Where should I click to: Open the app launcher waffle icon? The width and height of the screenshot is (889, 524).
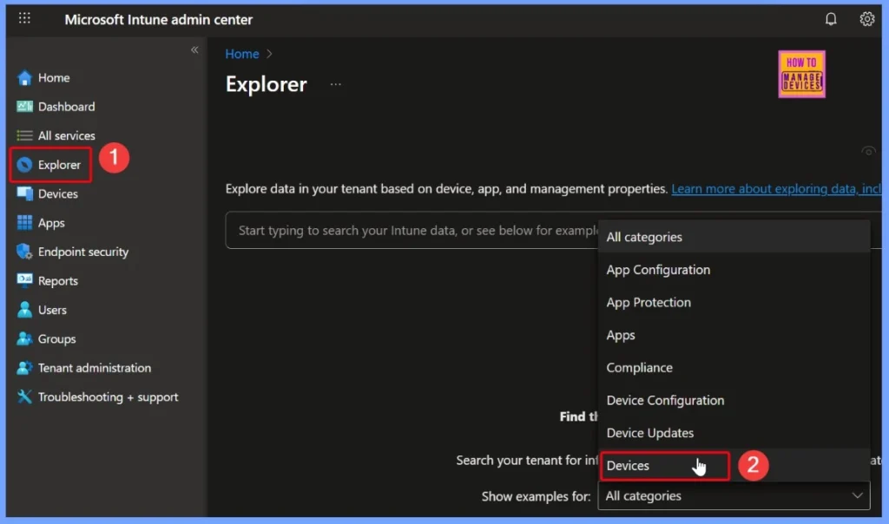pyautogui.click(x=24, y=18)
